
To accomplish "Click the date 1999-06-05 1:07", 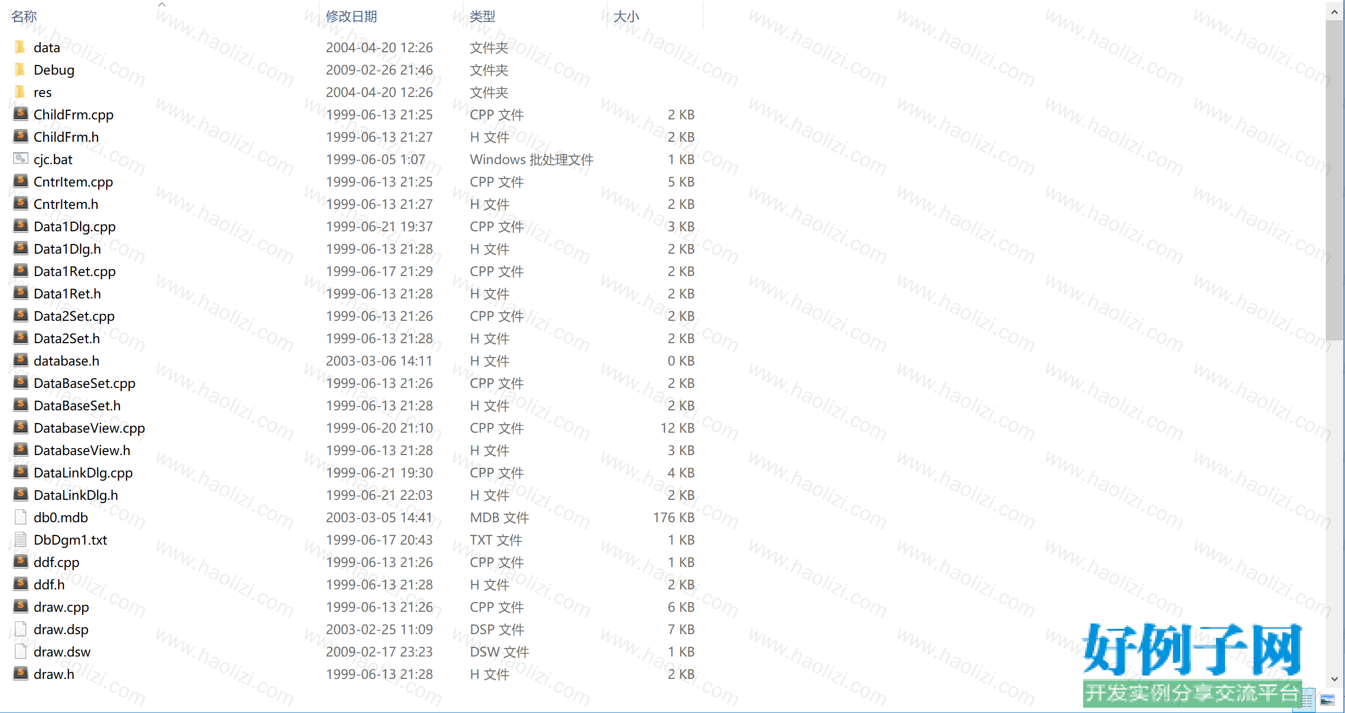I will click(x=375, y=159).
